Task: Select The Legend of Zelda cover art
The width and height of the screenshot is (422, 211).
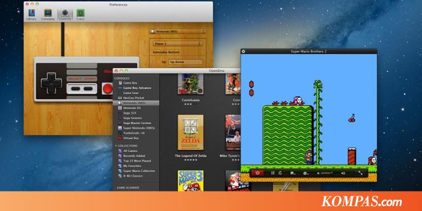Action: (190, 133)
